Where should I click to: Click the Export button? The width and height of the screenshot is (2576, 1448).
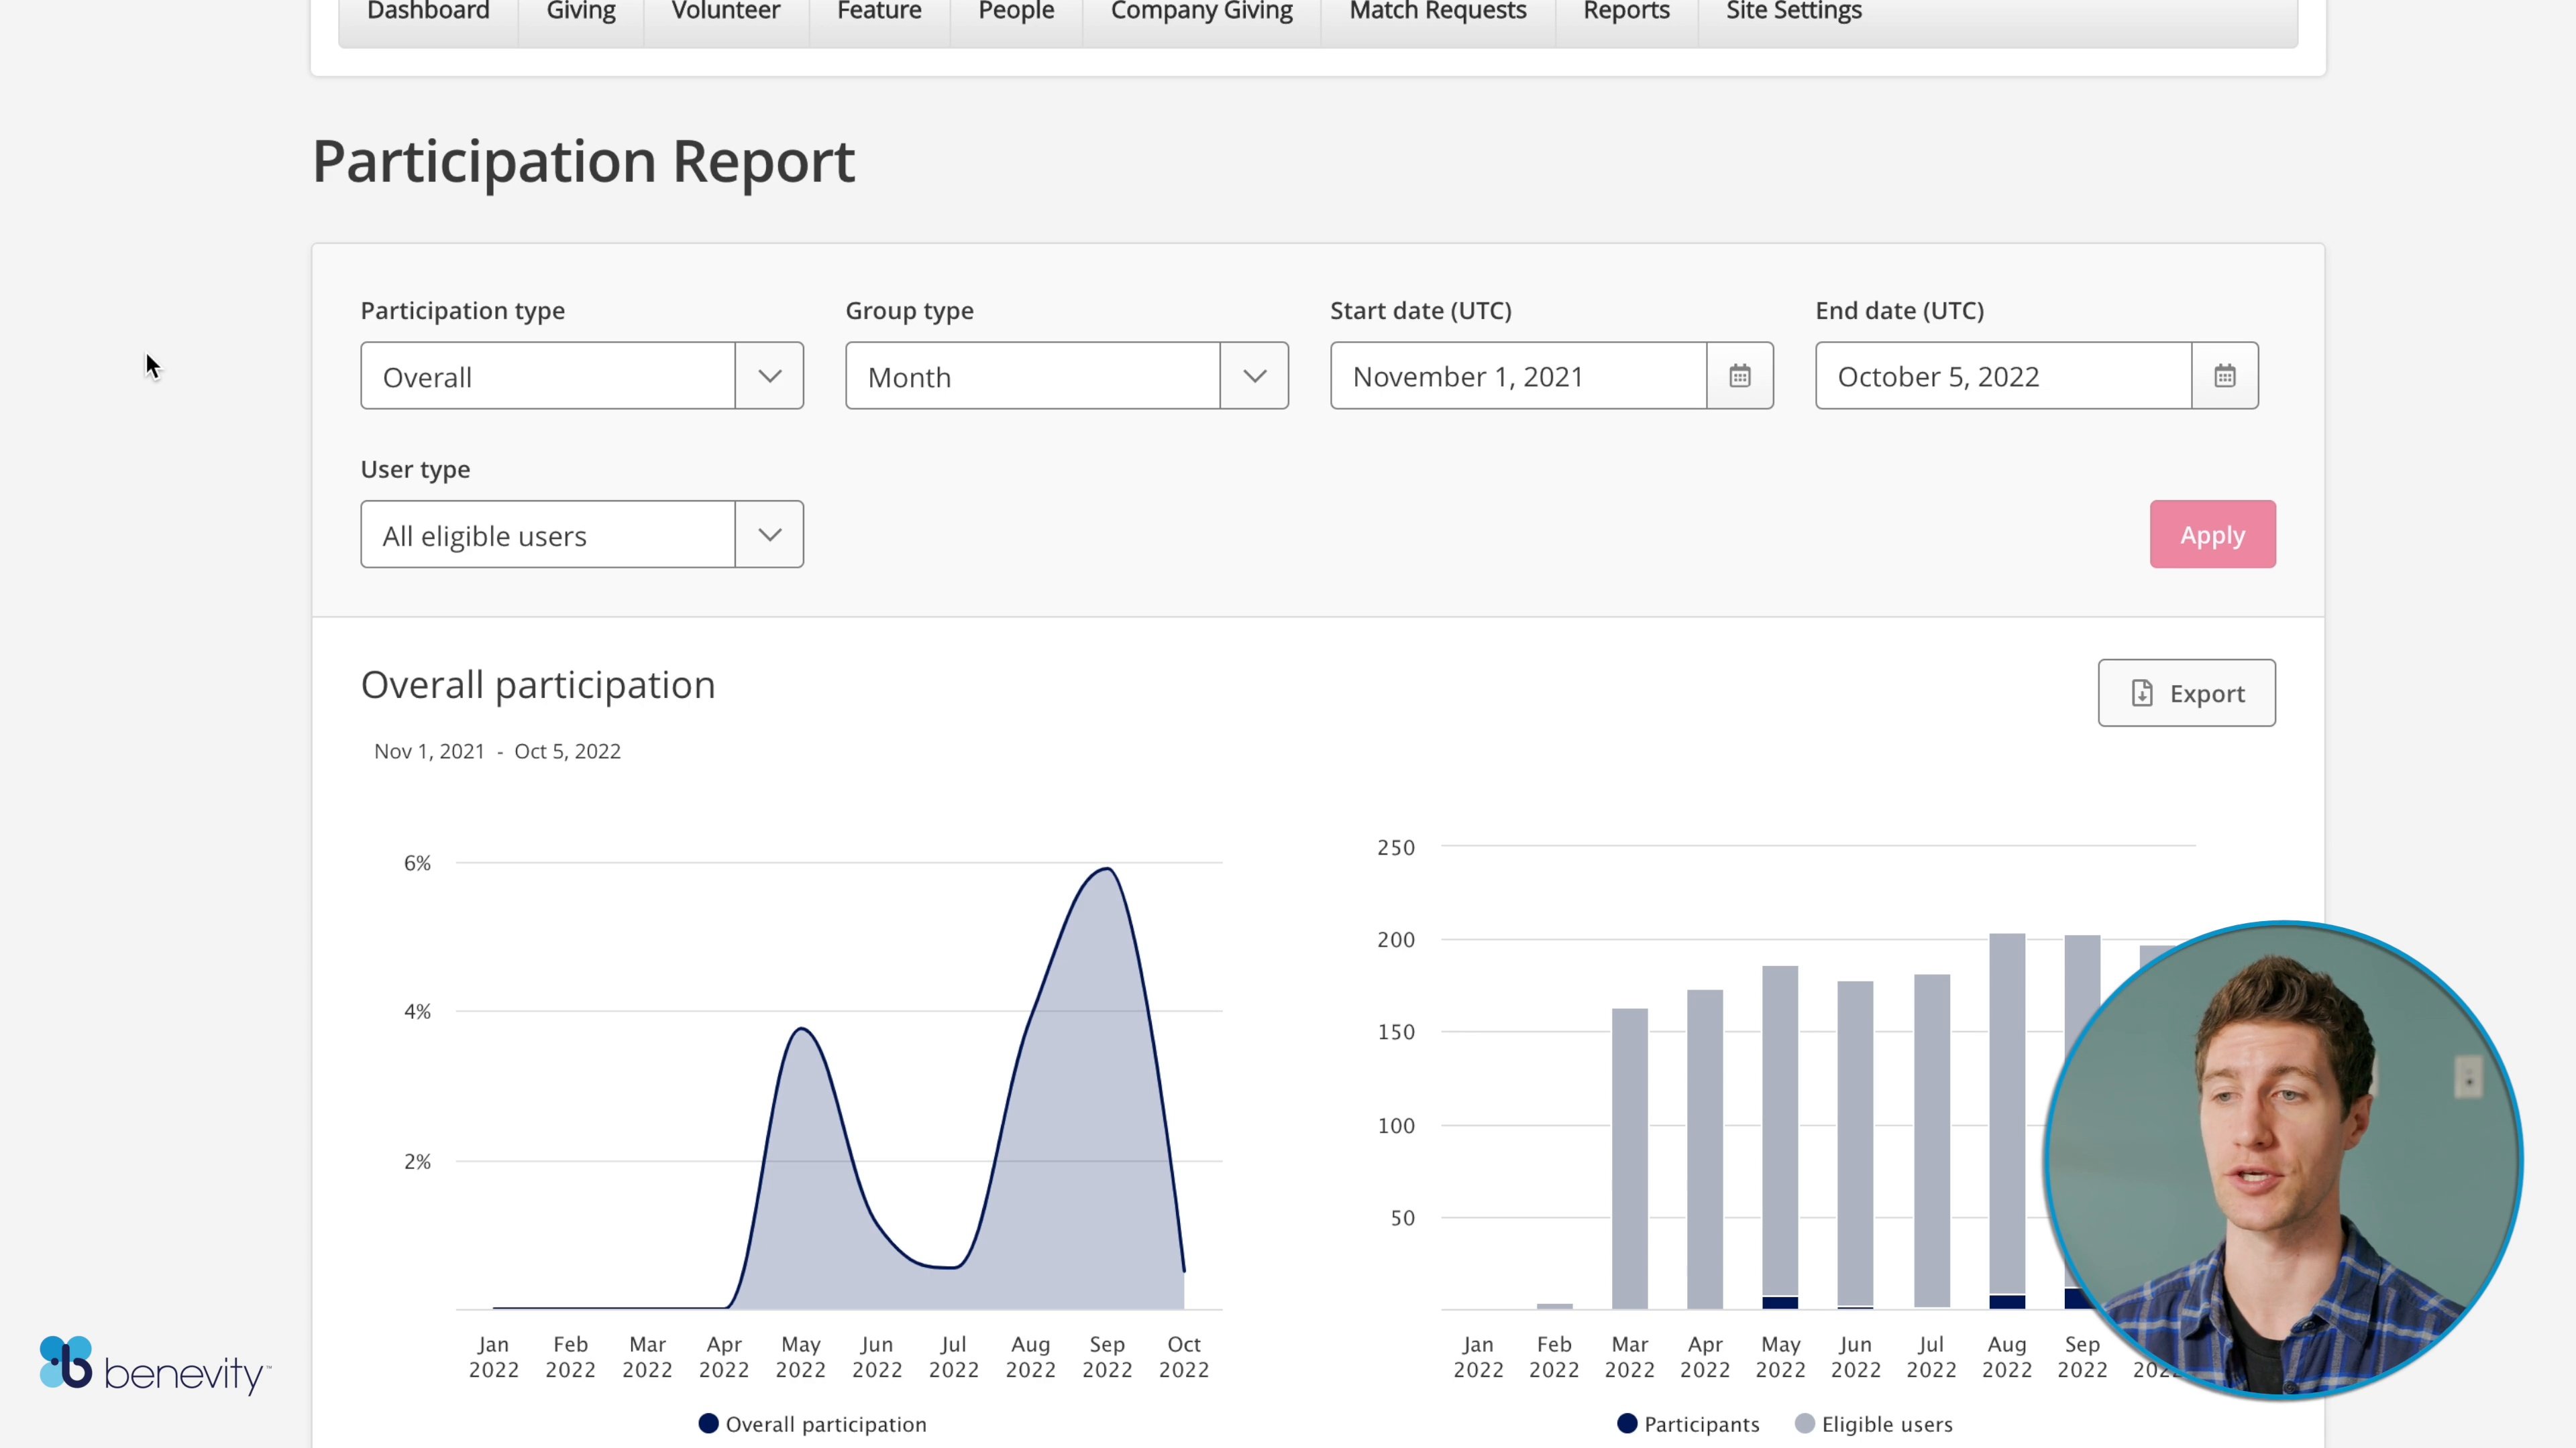pos(2187,692)
